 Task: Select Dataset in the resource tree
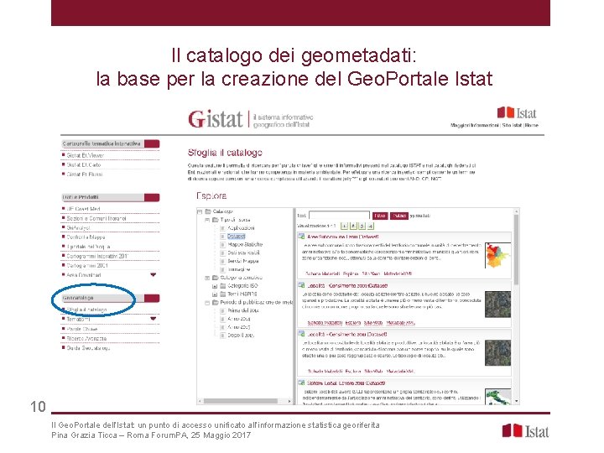click(236, 236)
